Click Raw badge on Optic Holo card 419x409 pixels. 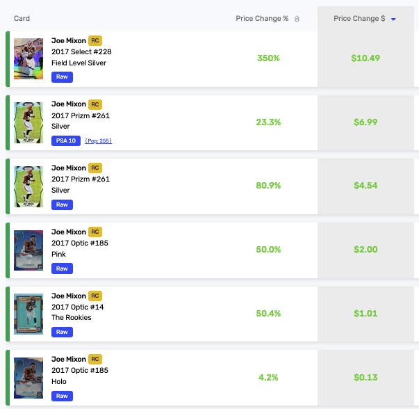click(62, 396)
